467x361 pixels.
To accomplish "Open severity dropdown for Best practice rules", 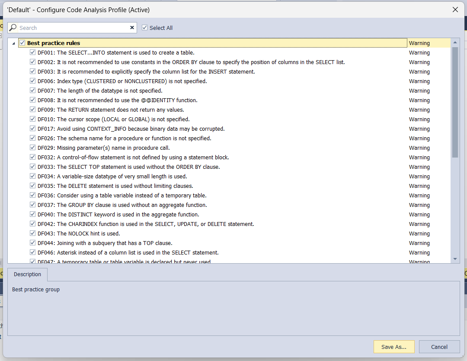I will 428,43.
